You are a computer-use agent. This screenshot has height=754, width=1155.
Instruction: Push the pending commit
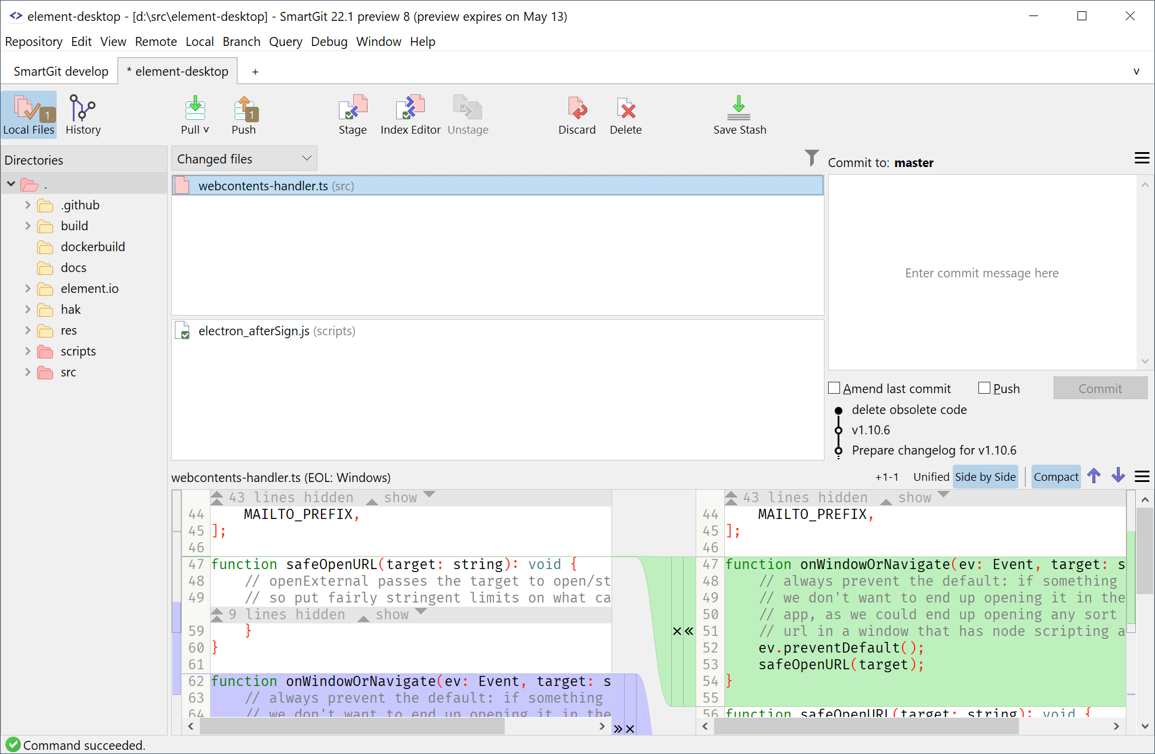pyautogui.click(x=244, y=115)
